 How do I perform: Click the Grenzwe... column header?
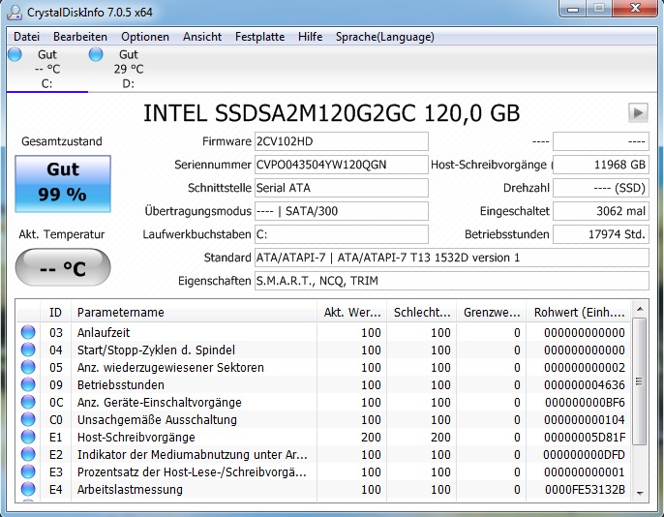coord(492,313)
